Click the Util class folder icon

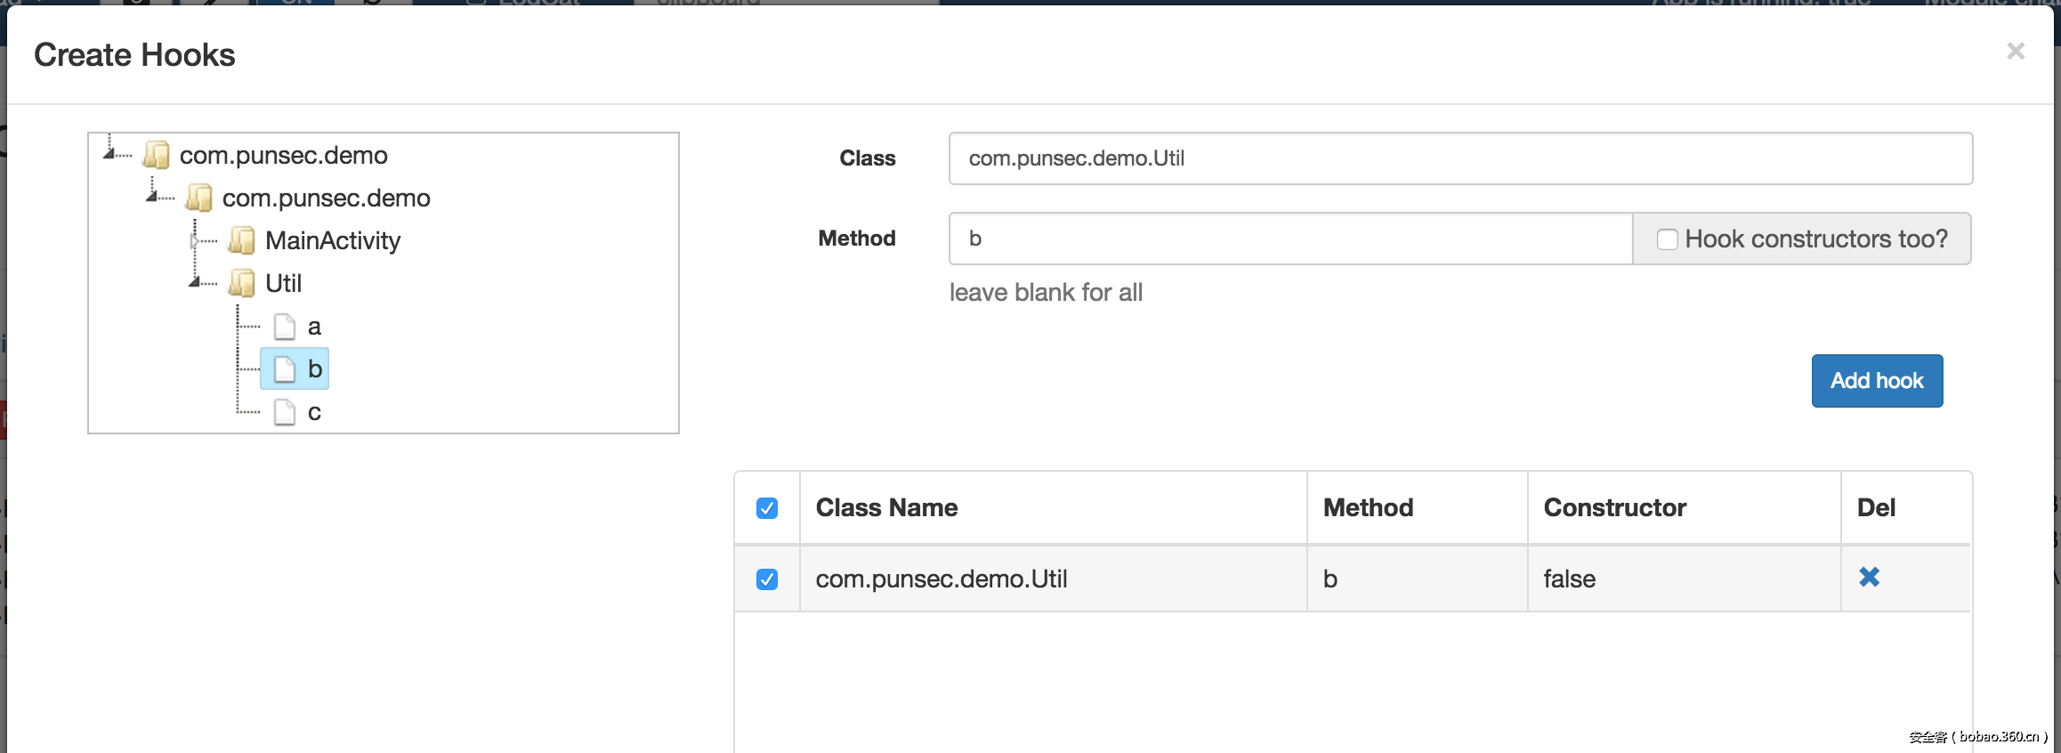pos(242,283)
